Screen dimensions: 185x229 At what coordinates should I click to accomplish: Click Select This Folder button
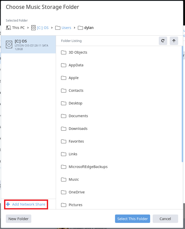(x=132, y=219)
